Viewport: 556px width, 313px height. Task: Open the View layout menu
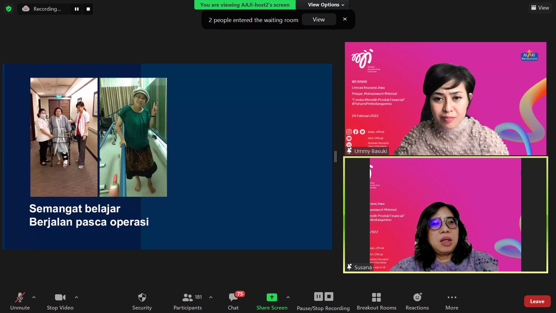click(540, 8)
